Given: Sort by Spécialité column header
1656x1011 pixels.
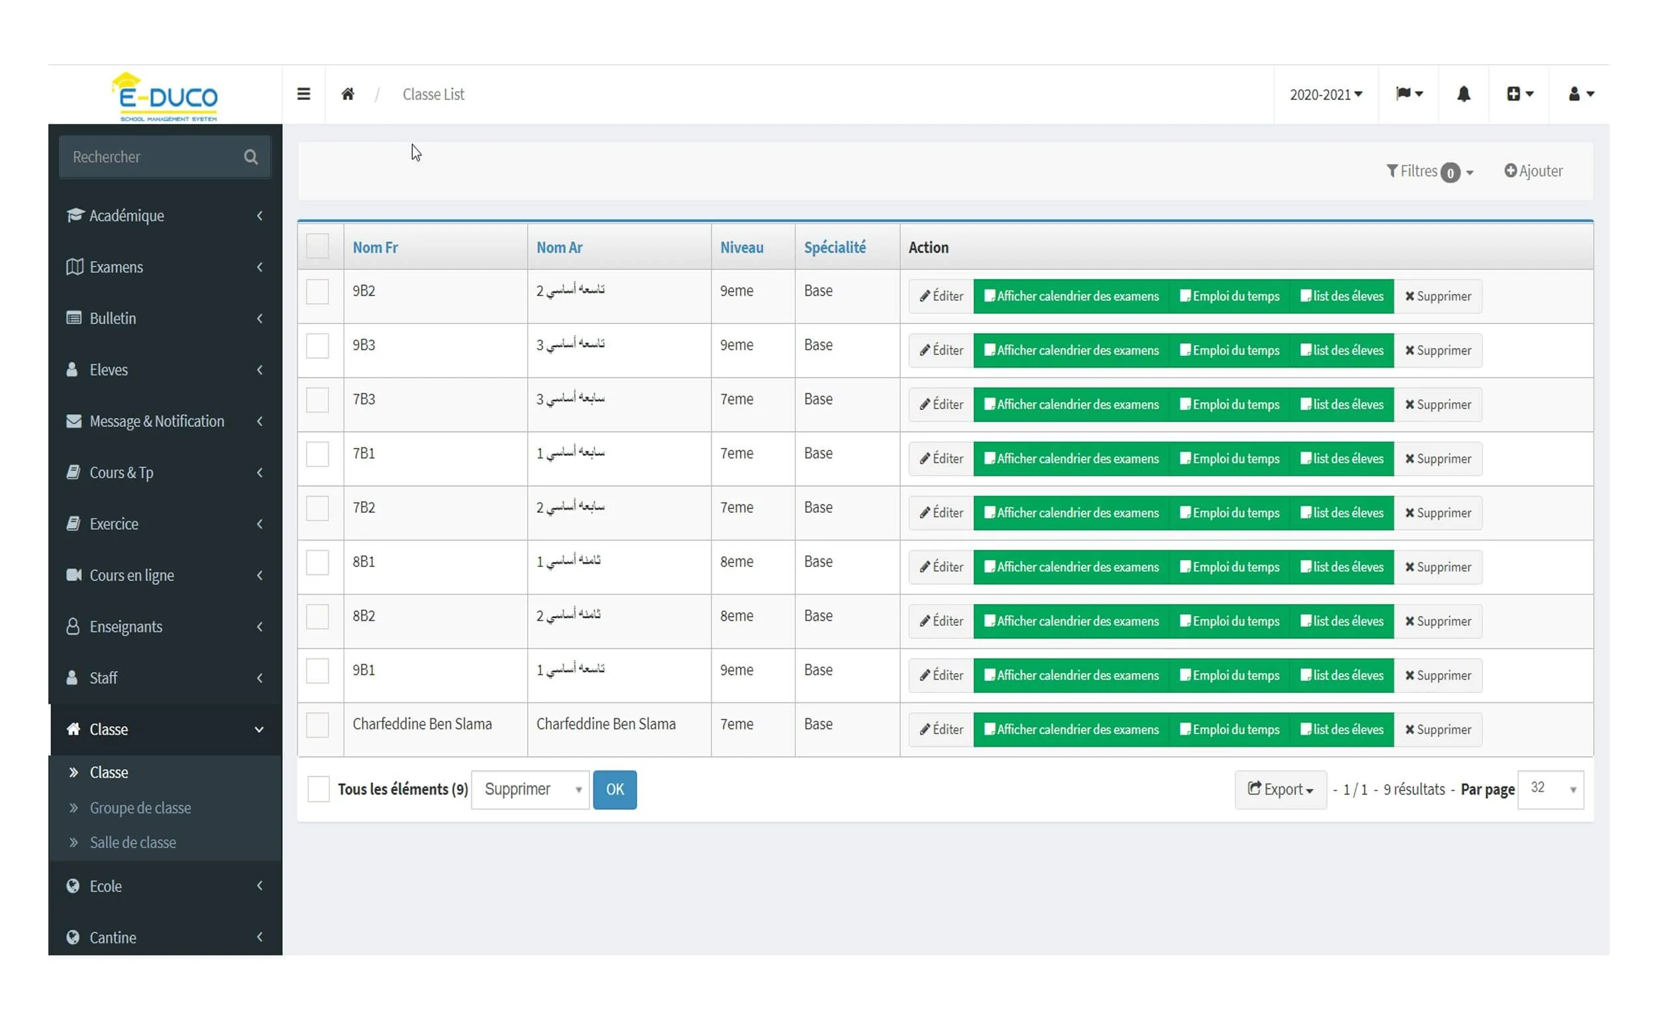Looking at the screenshot, I should 835,247.
